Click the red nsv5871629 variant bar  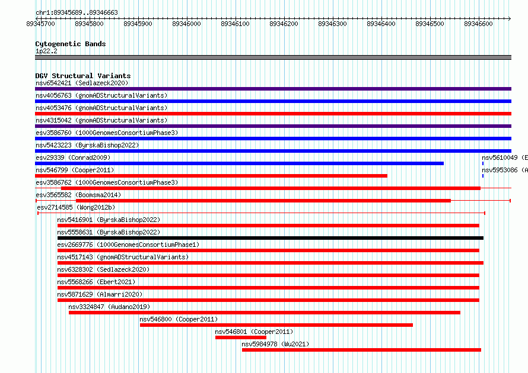click(268, 300)
